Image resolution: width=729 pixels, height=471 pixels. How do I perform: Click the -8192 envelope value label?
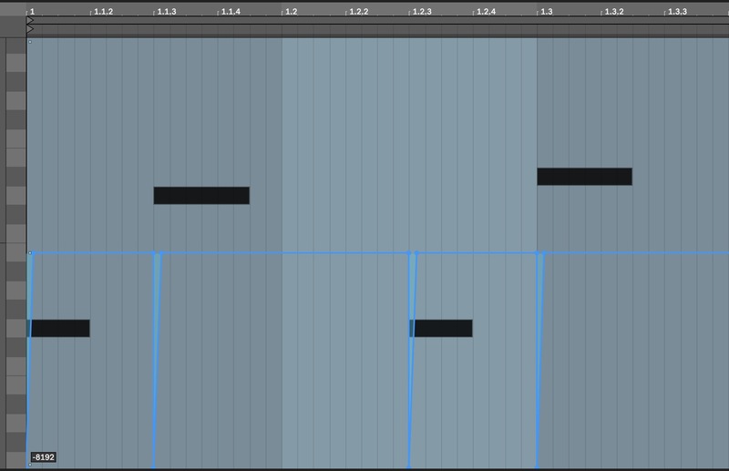click(x=43, y=457)
